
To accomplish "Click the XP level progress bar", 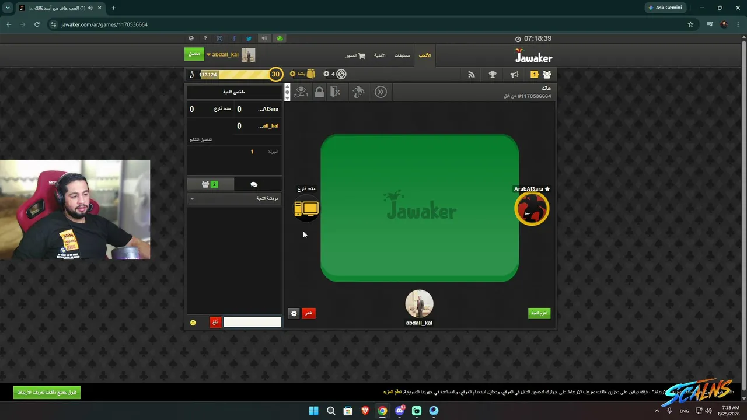I will [234, 74].
